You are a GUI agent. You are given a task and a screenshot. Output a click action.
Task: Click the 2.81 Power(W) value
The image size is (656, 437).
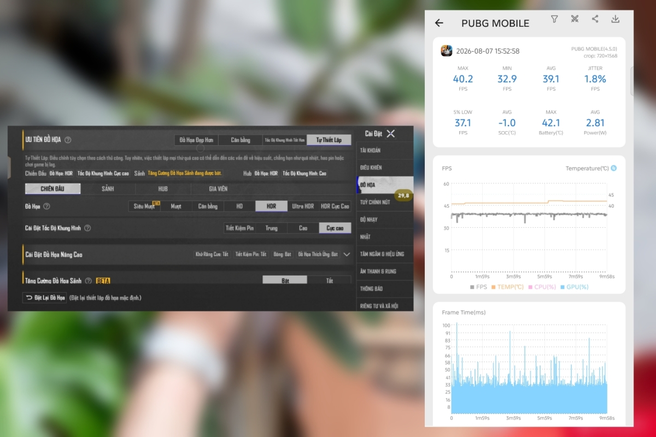[x=595, y=123]
